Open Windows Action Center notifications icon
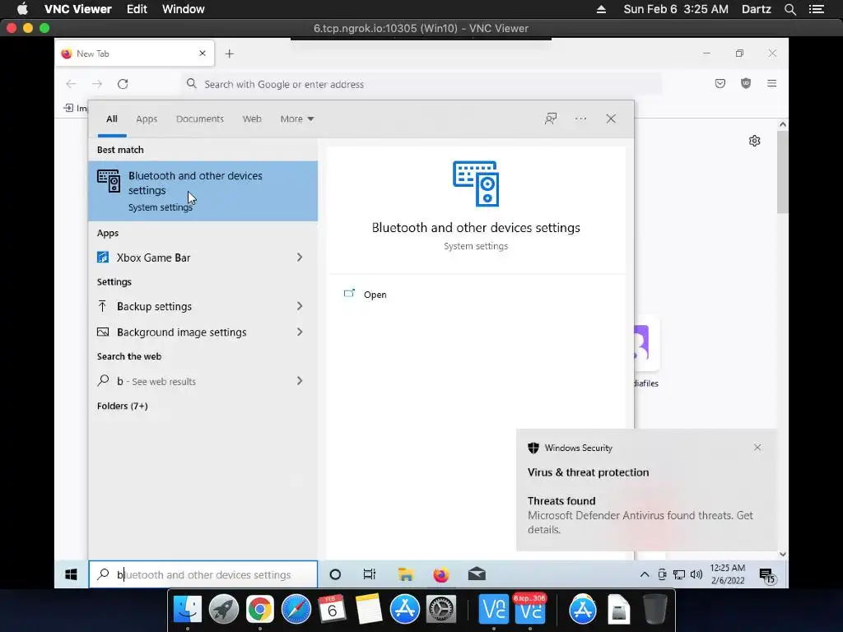 [x=767, y=575]
